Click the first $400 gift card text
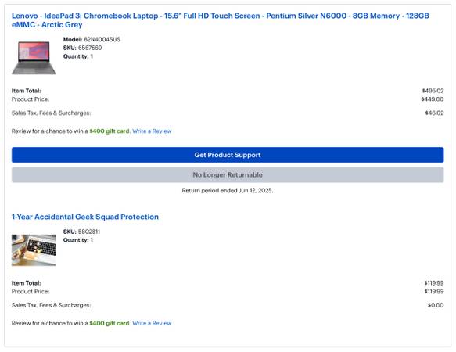 pos(110,131)
